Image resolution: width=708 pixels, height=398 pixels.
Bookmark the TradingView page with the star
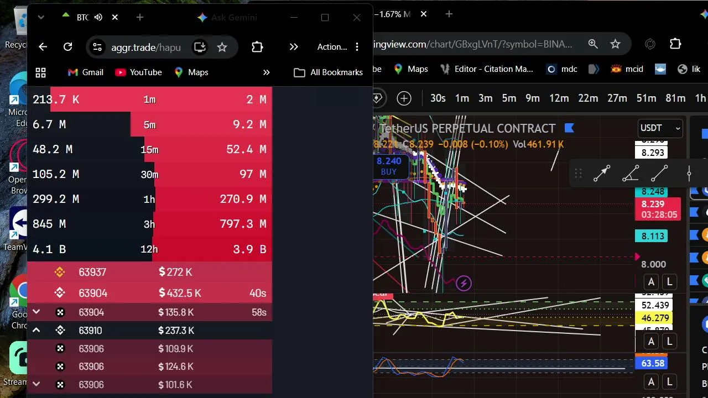(615, 44)
